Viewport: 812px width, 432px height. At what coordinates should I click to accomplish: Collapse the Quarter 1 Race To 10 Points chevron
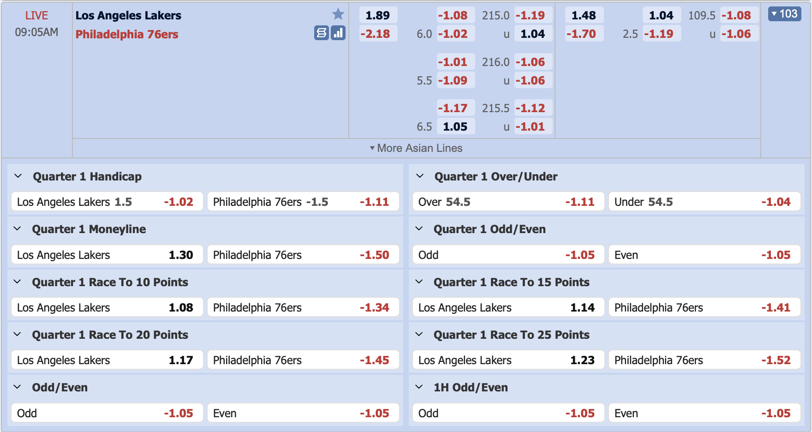tap(18, 282)
